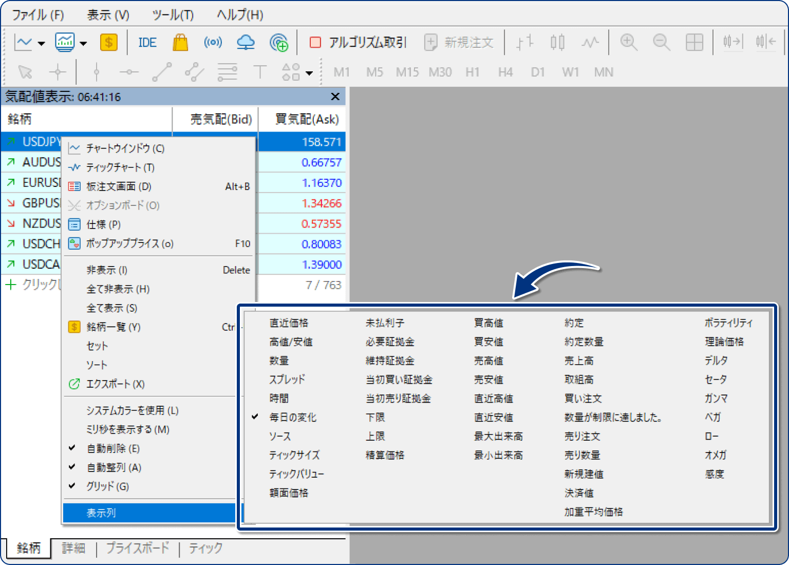The height and width of the screenshot is (565, 789).
Task: Click the Signals broadcast icon
Action: click(x=213, y=42)
